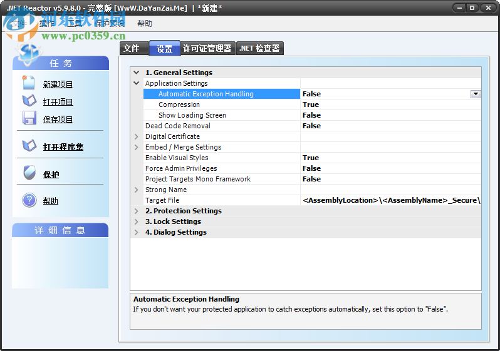Open the 新建项目 link

(58, 84)
